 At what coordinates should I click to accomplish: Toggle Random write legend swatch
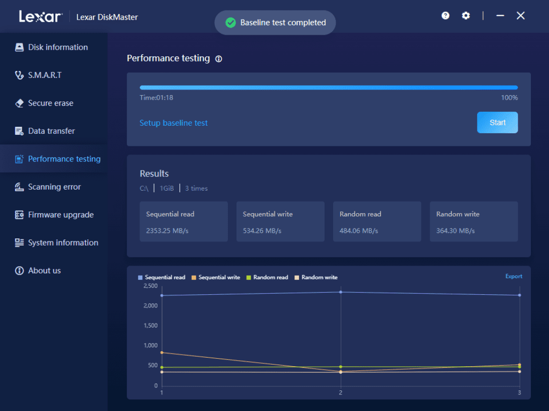coord(297,277)
